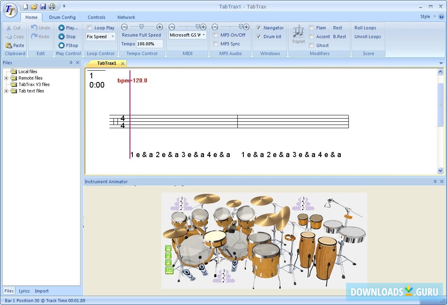Screen dimensions: 447x305
Task: Switch to the Drum Config ribbon tab
Action: coord(62,17)
